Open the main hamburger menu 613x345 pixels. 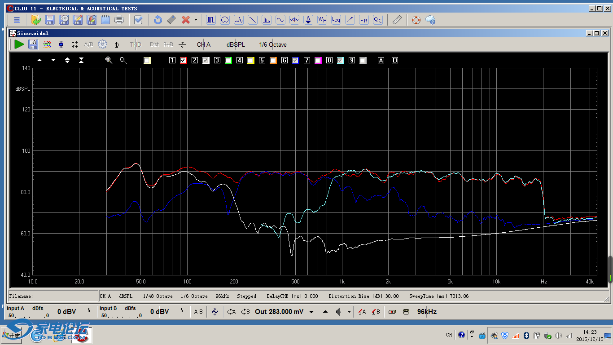tap(17, 20)
